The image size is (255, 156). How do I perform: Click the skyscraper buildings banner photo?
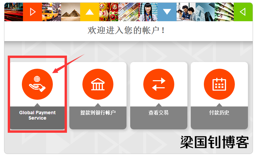pos(205,12)
